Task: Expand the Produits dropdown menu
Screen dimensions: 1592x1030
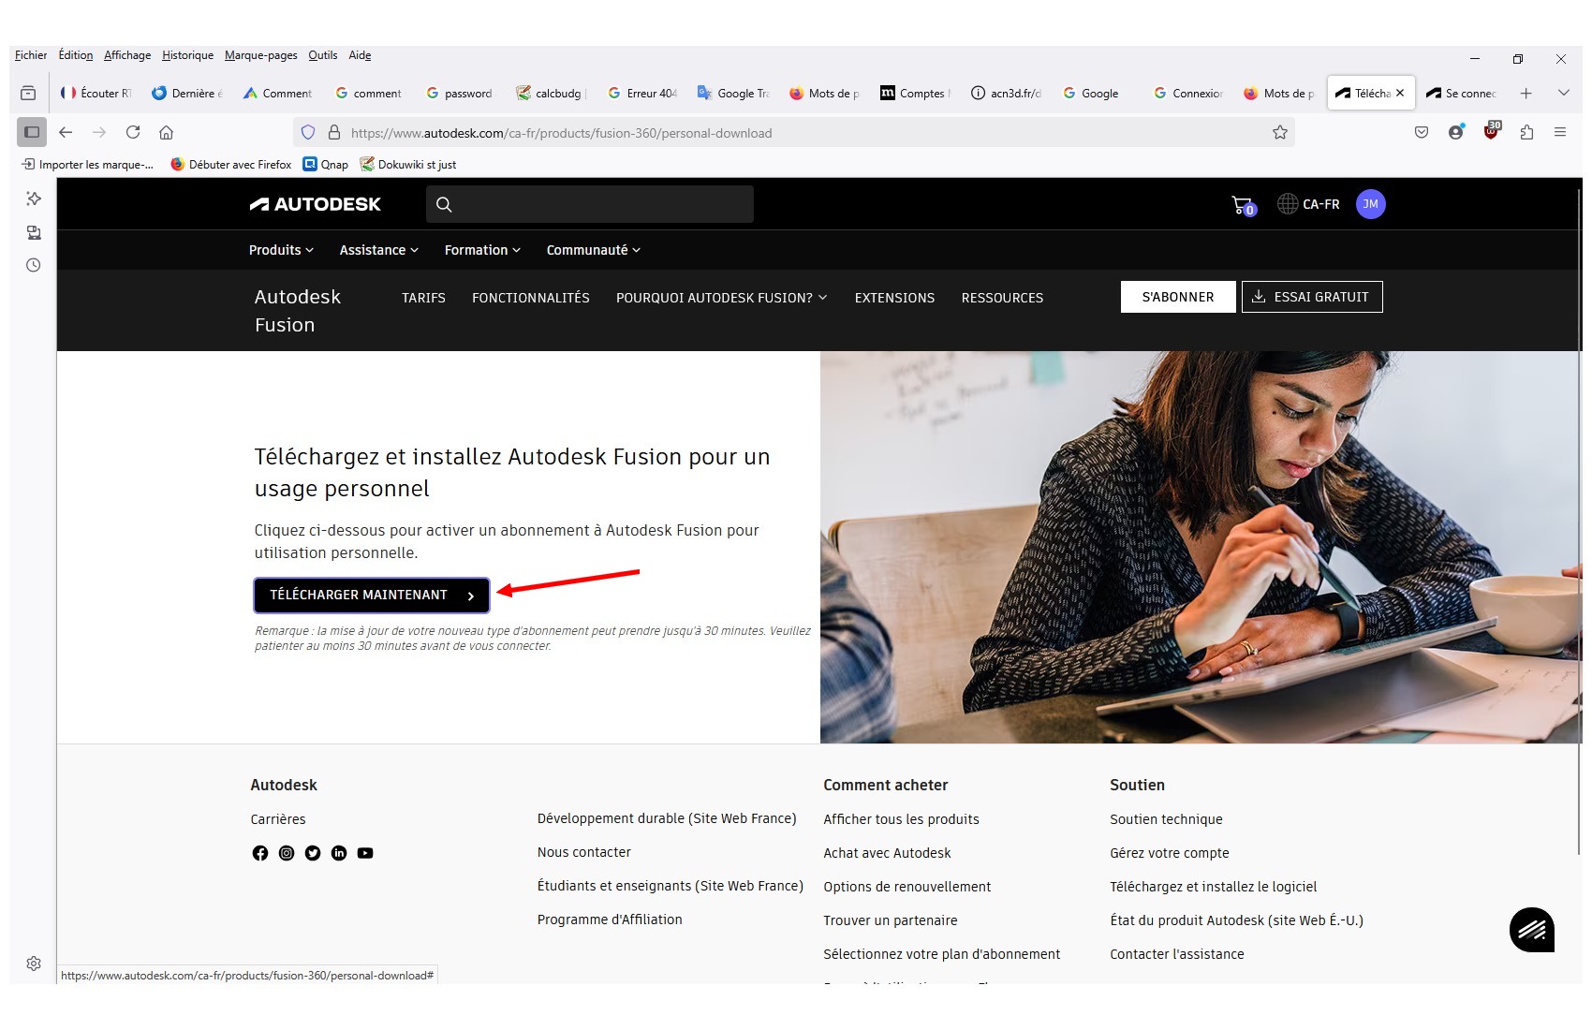Action: pyautogui.click(x=281, y=250)
